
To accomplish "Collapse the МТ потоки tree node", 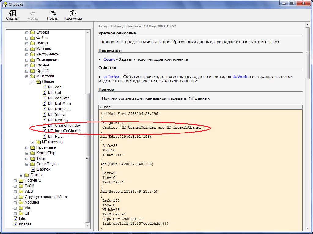I will click(x=27, y=76).
